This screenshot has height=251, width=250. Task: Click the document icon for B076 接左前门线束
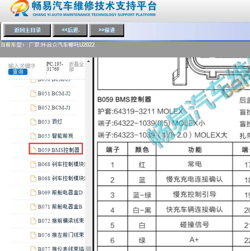(x=33, y=235)
